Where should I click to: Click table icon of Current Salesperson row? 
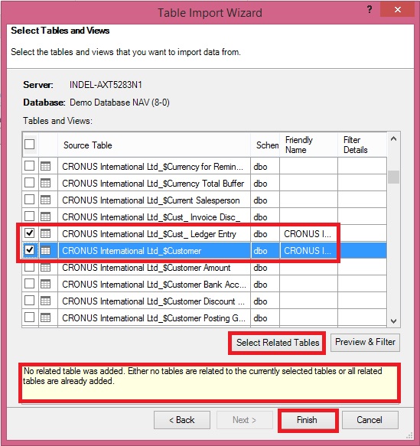point(45,200)
